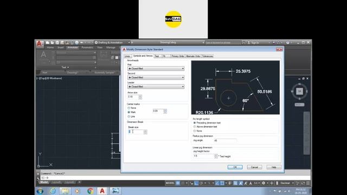Open Google Chrome from the taskbar

click(x=90, y=191)
